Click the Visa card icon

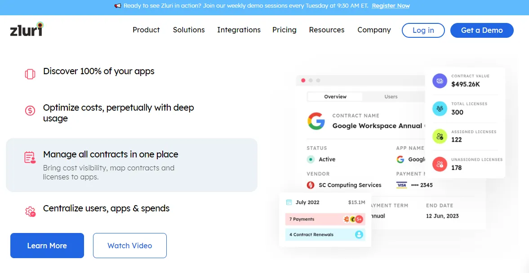[401, 185]
